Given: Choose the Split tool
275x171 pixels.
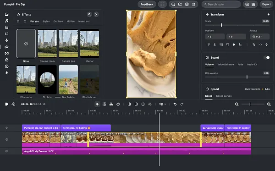Looking at the screenshot, I should [104, 104].
